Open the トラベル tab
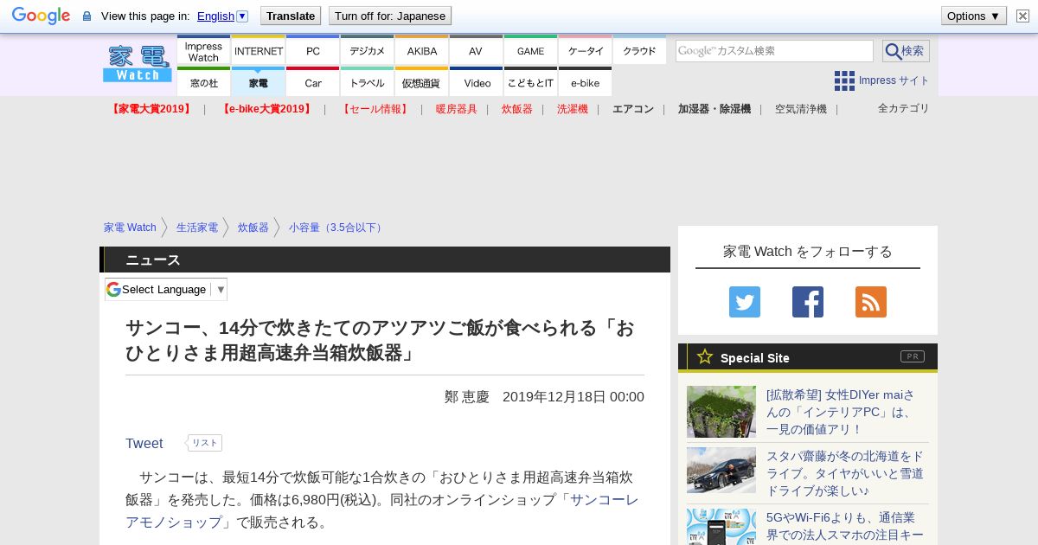The height and width of the screenshot is (545, 1038). click(x=367, y=82)
